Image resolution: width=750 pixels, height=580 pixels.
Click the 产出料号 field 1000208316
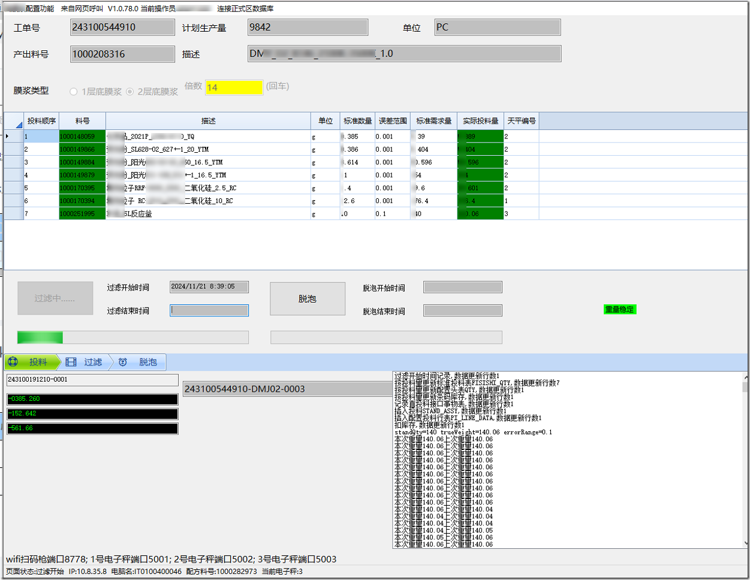(x=122, y=54)
